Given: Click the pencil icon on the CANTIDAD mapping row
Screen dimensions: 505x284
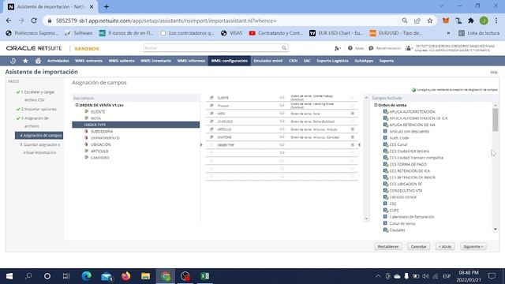Looking at the screenshot, I should 211,137.
